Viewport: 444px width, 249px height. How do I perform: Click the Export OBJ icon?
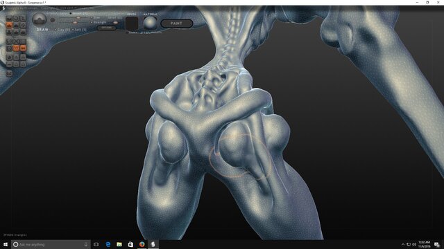(x=23, y=64)
